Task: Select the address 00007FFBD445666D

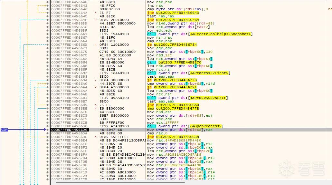Action: tap(69, 44)
